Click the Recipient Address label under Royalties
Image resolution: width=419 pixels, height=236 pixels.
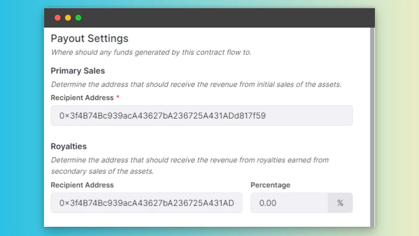pyautogui.click(x=82, y=185)
